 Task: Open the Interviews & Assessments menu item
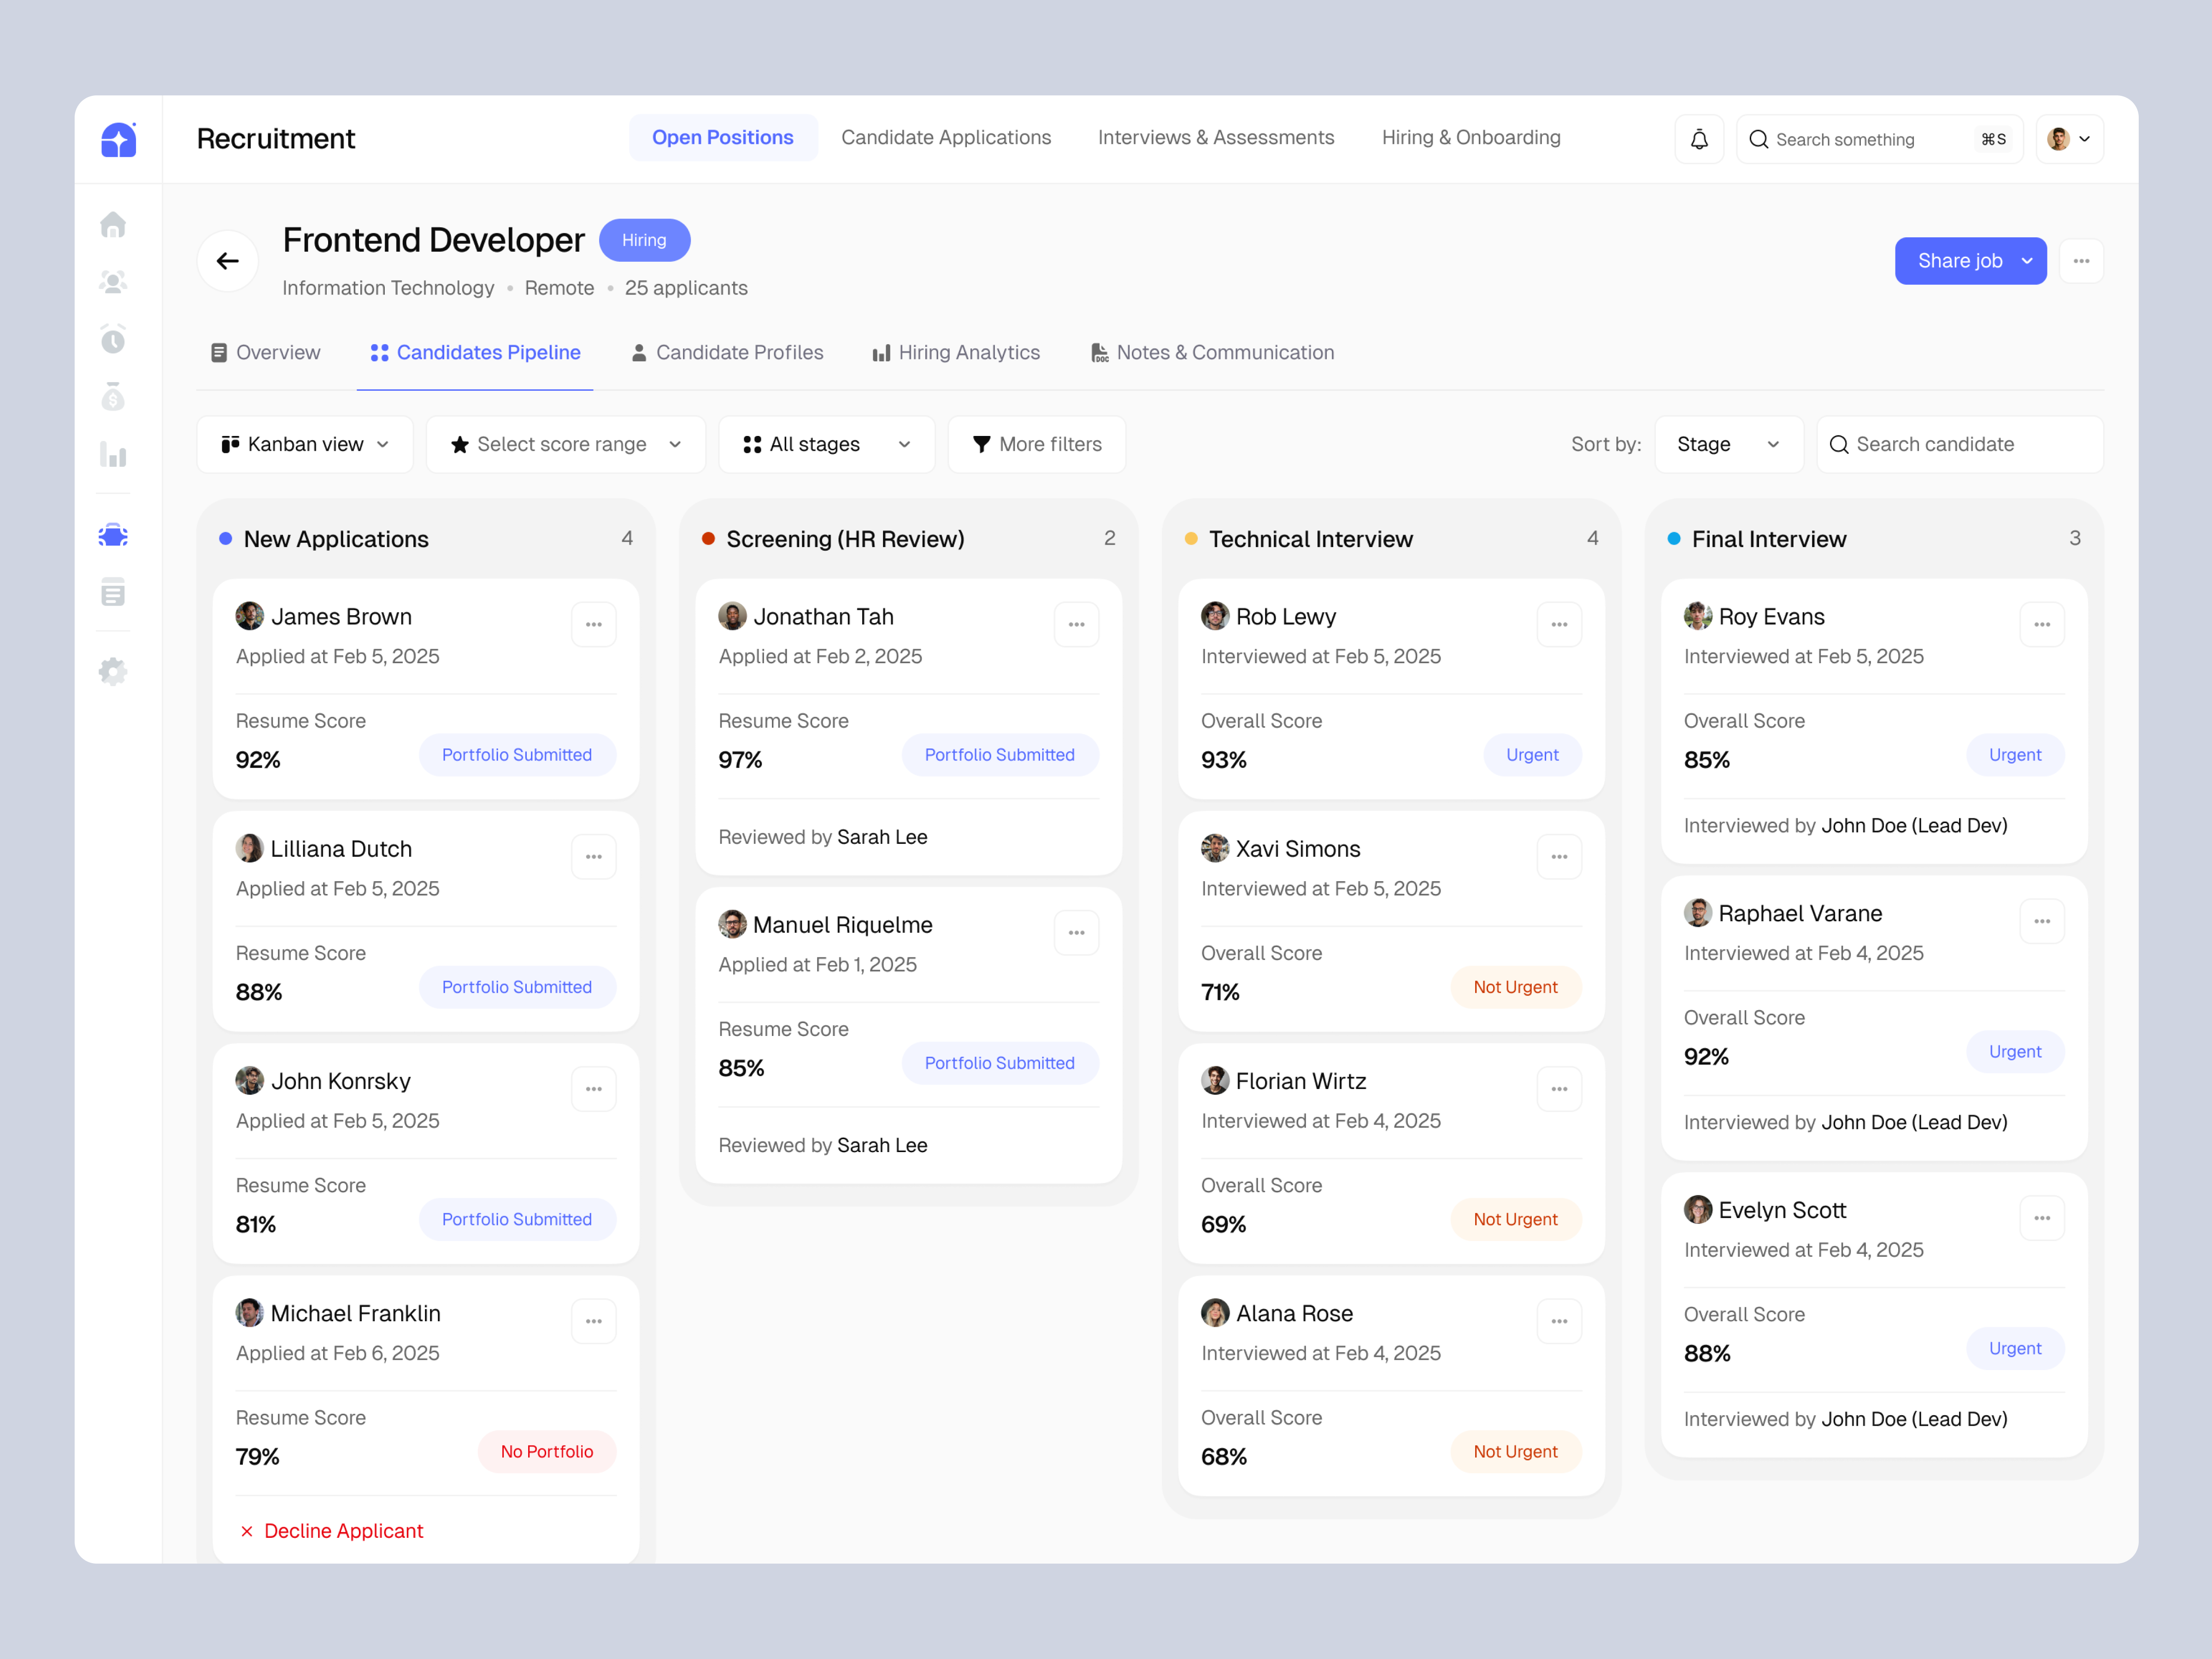[x=1215, y=137]
